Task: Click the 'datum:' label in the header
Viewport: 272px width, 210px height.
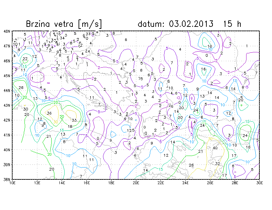Action: coord(151,24)
